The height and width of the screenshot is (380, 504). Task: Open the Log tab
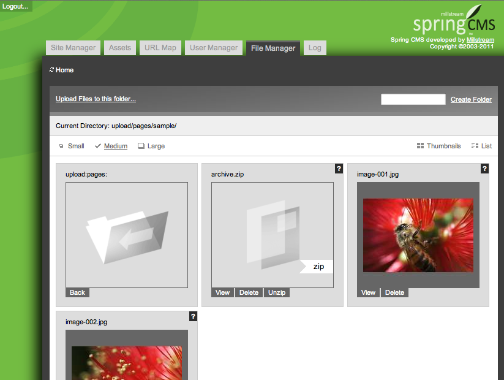coord(315,48)
